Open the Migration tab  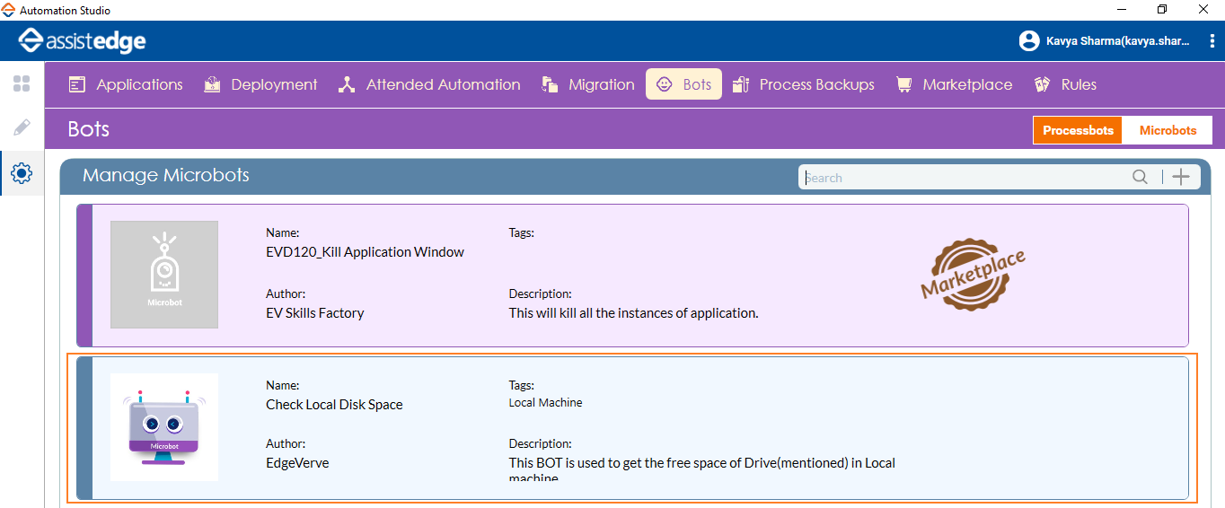[588, 85]
